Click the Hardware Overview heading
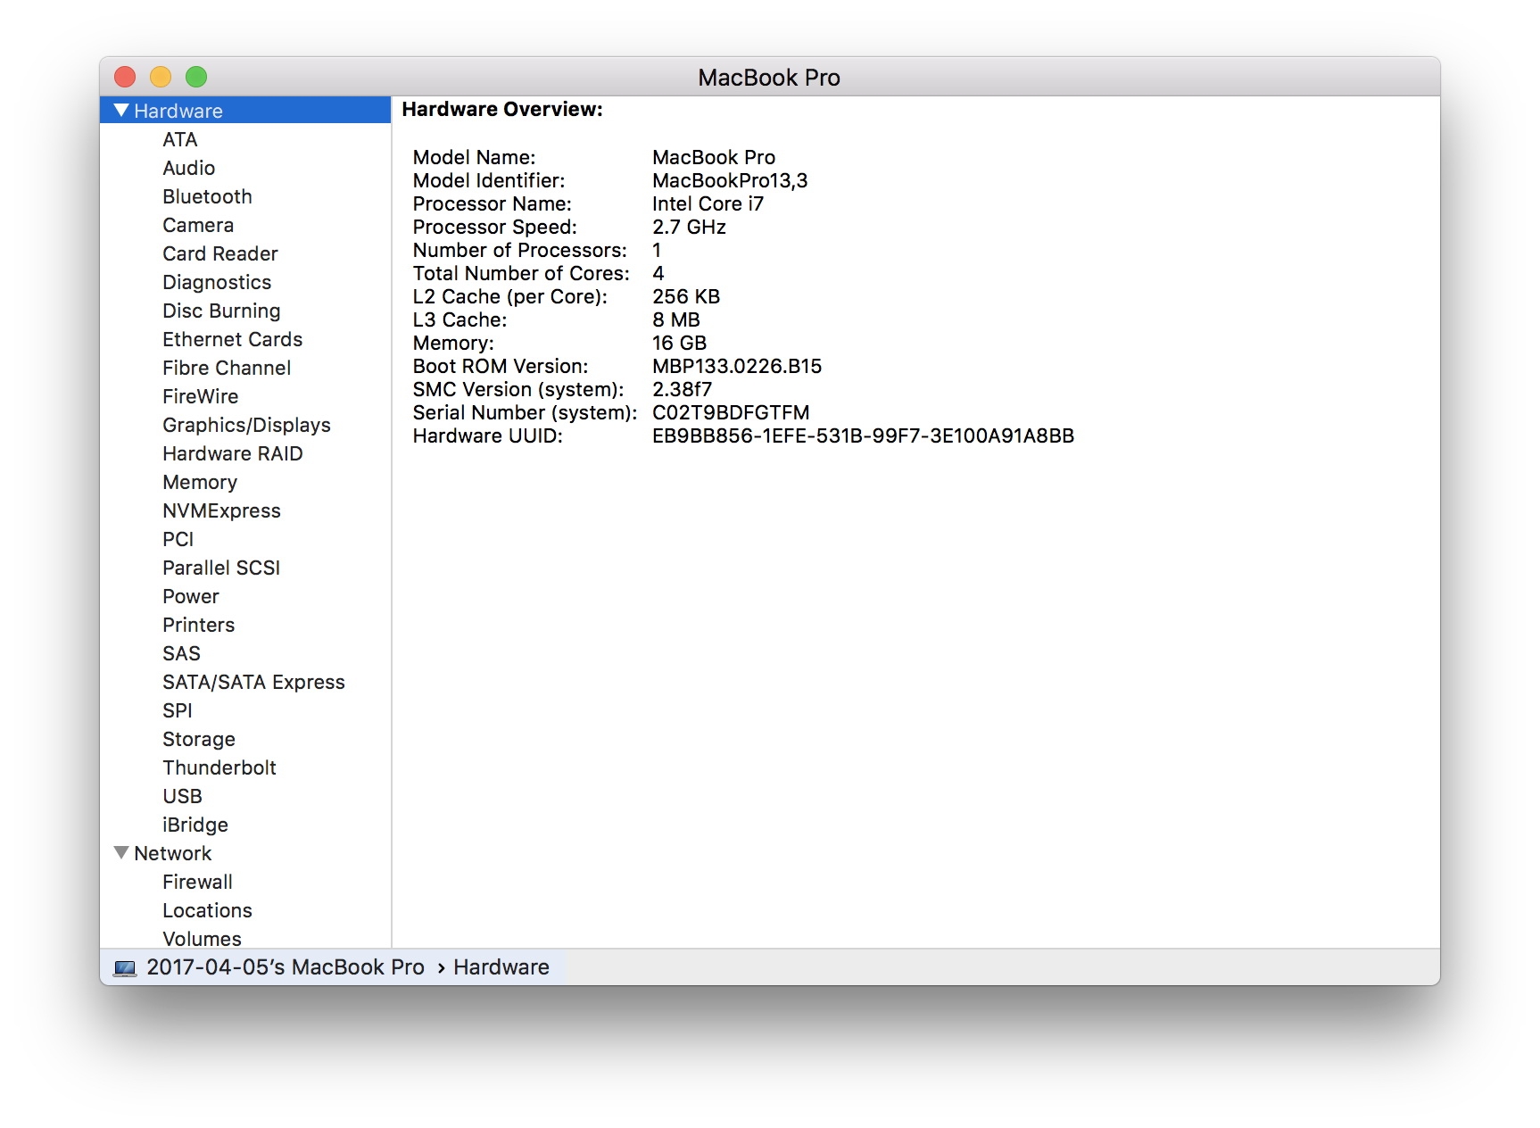Screen dimensions: 1540x1128 click(502, 109)
